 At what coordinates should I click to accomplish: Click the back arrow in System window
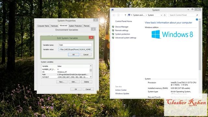click(114, 15)
